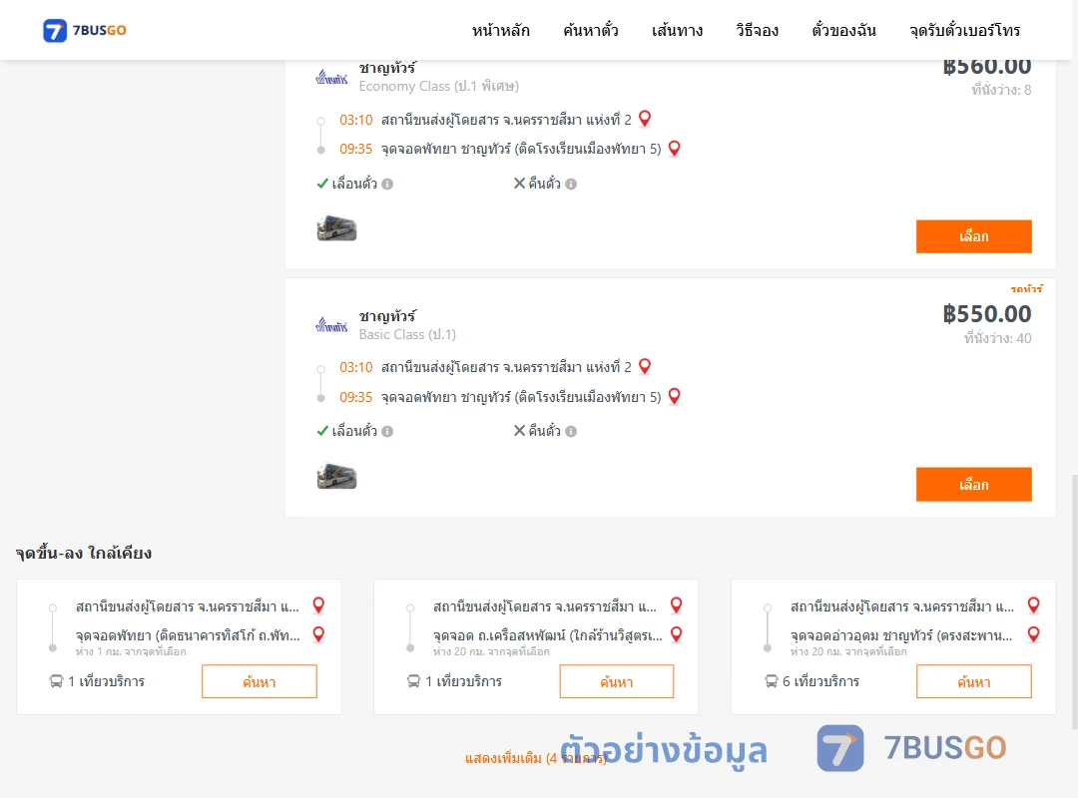Click info icon next to เลื่อนตั๋ว in Economy Class
This screenshot has height=798, width=1078.
tap(387, 185)
